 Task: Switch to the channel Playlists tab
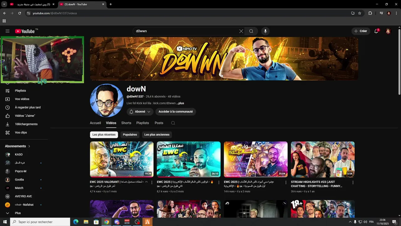(x=143, y=123)
